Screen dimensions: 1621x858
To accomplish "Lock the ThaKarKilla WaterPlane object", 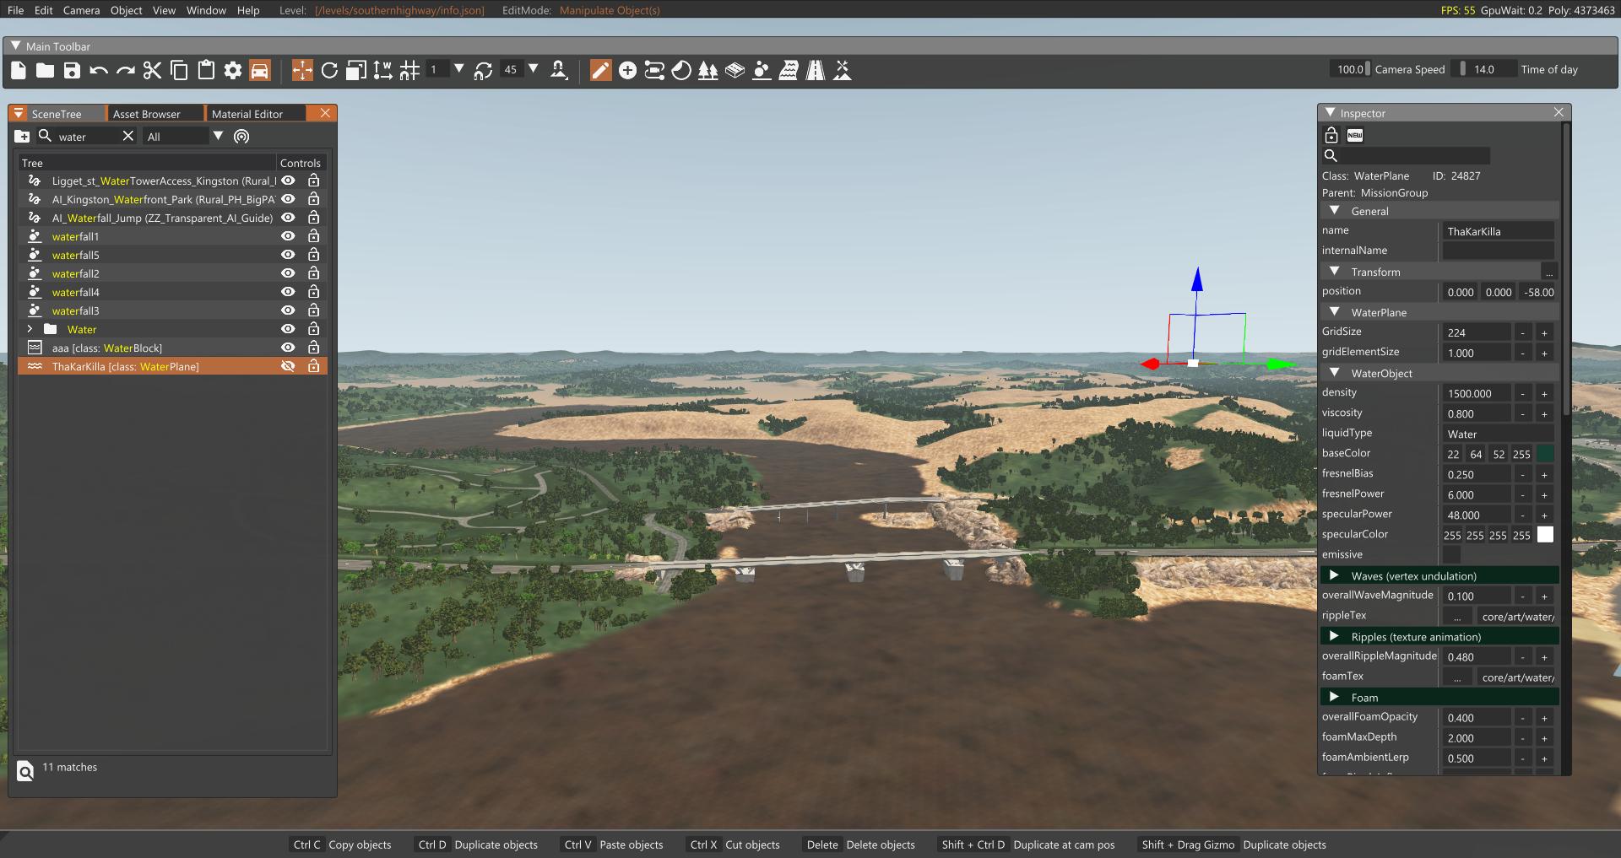I will click(x=313, y=366).
